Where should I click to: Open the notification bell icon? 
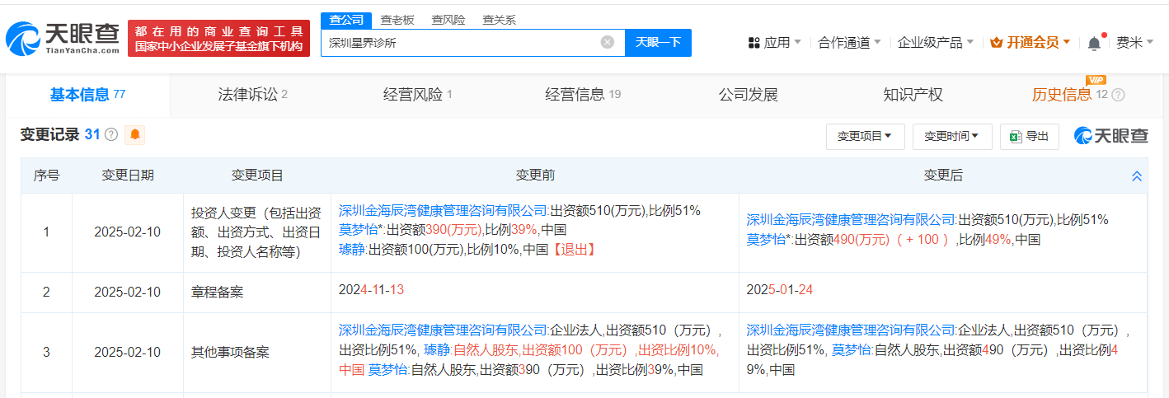(1094, 42)
